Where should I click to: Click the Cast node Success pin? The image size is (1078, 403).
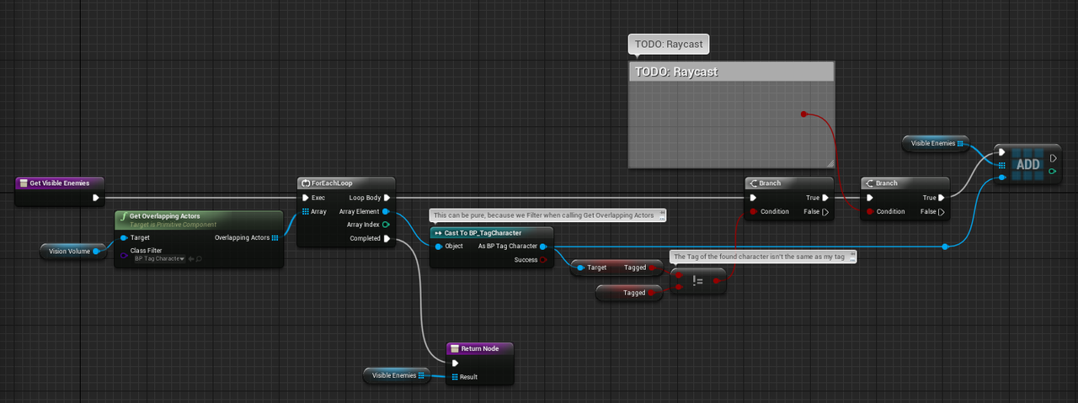(543, 260)
